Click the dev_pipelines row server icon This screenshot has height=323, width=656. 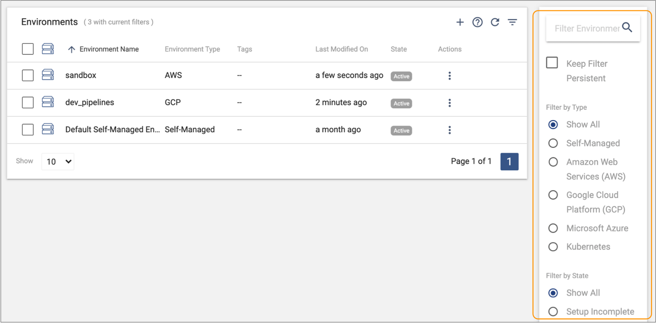(48, 102)
